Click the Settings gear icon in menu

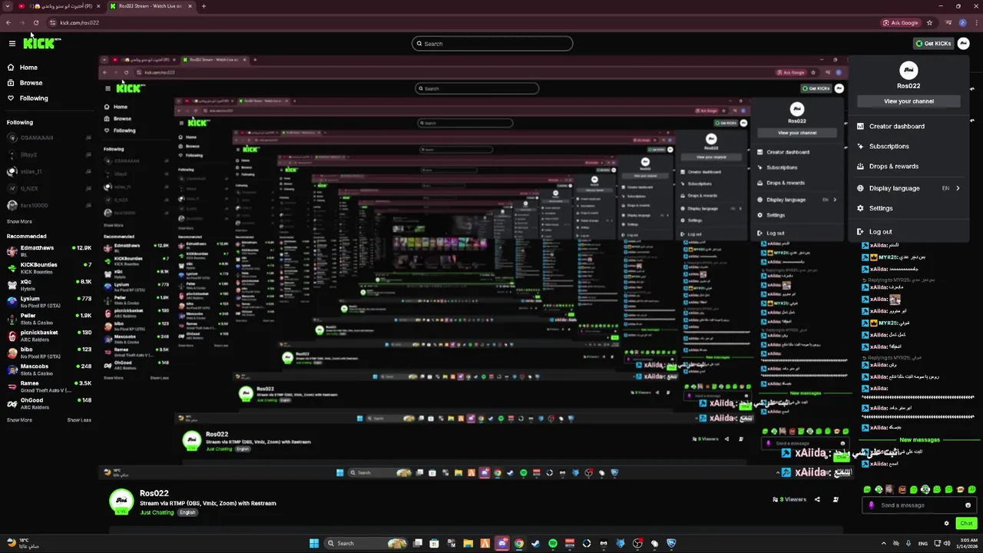pyautogui.click(x=860, y=208)
